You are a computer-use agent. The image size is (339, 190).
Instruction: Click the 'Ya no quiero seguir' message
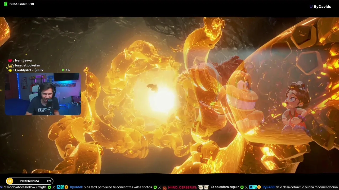click(x=225, y=187)
